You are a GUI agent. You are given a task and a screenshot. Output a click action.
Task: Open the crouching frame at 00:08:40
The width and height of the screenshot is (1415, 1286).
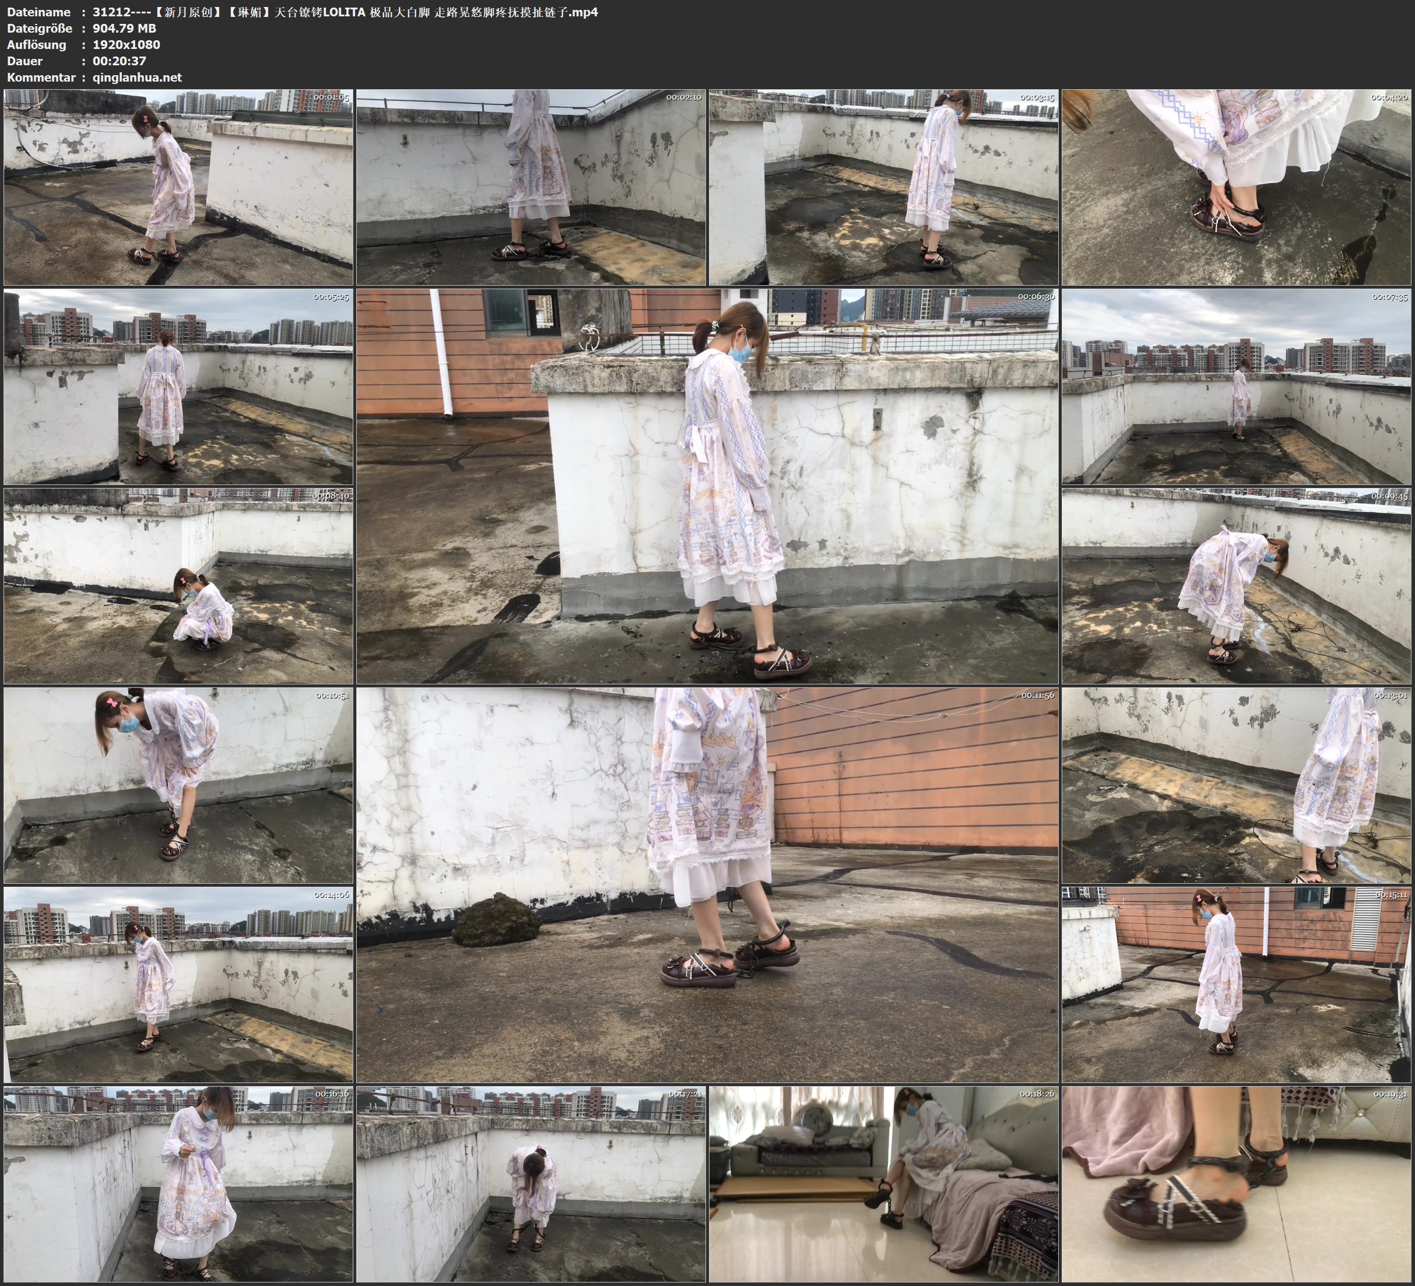click(178, 585)
